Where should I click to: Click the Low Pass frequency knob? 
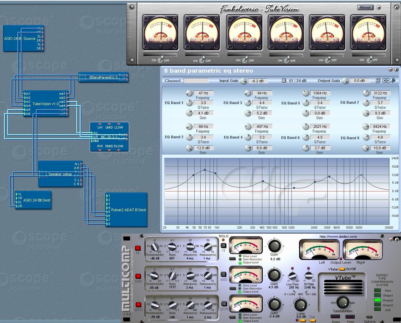(292, 276)
